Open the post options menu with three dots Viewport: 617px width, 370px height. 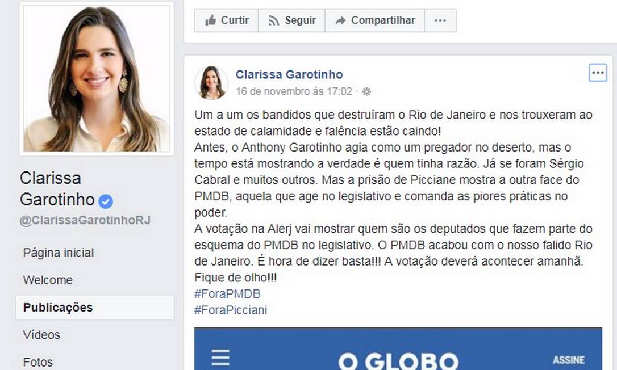(x=598, y=73)
